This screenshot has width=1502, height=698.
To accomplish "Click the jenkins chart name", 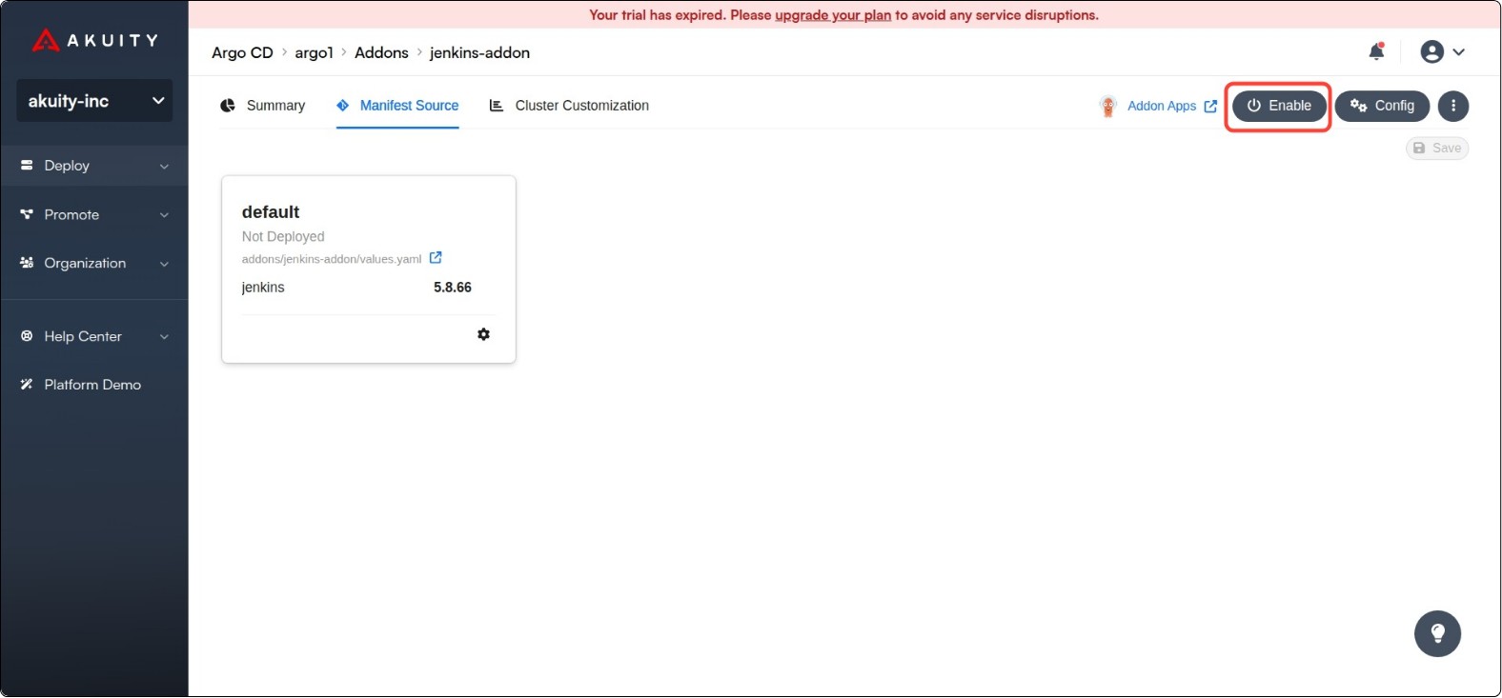I will pos(263,288).
